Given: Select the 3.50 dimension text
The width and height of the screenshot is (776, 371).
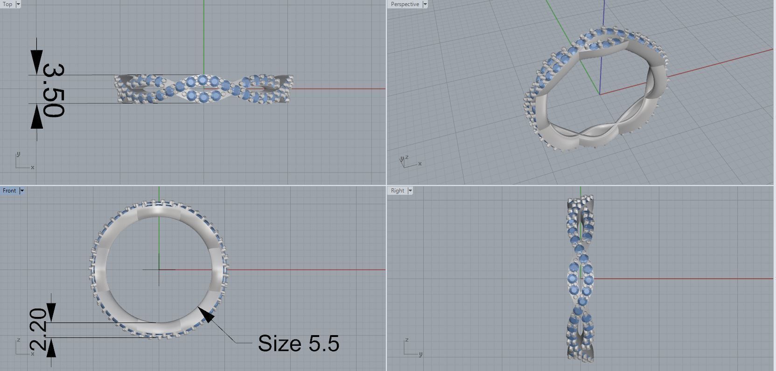Looking at the screenshot, I should (x=53, y=90).
